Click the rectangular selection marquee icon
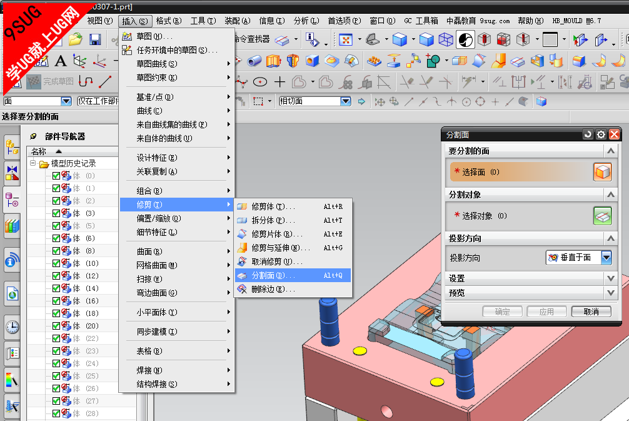 pyautogui.click(x=258, y=101)
